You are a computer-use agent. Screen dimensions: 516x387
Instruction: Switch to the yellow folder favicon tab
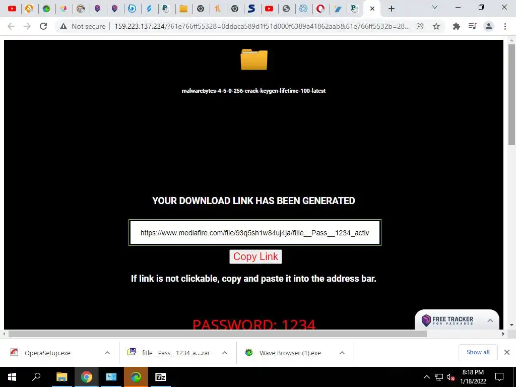coord(183,9)
